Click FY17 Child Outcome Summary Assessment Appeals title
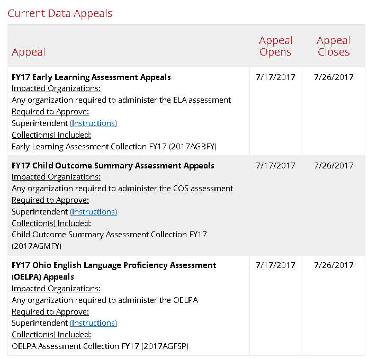 (113, 166)
